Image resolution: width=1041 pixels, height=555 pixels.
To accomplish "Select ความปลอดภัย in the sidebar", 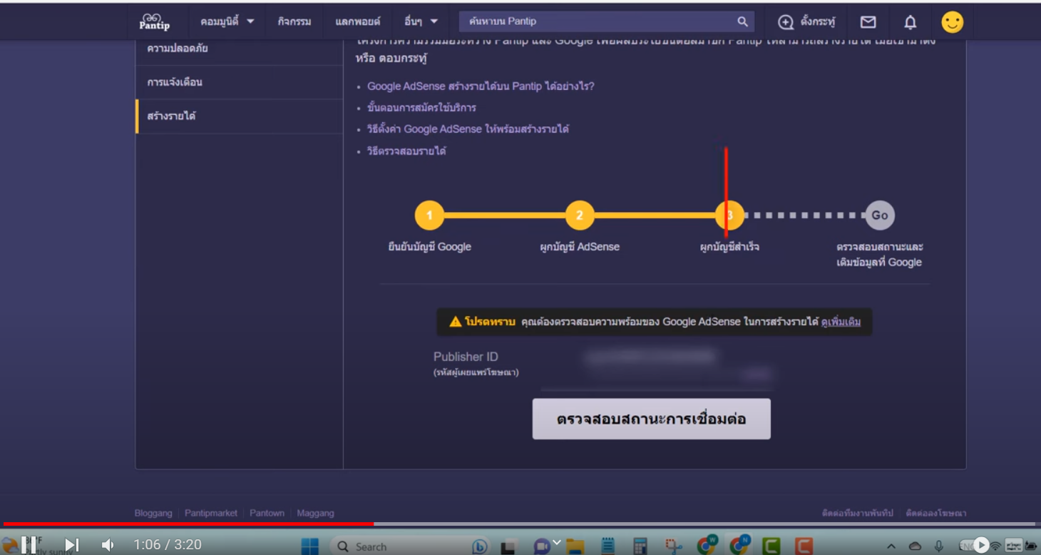I will click(239, 49).
